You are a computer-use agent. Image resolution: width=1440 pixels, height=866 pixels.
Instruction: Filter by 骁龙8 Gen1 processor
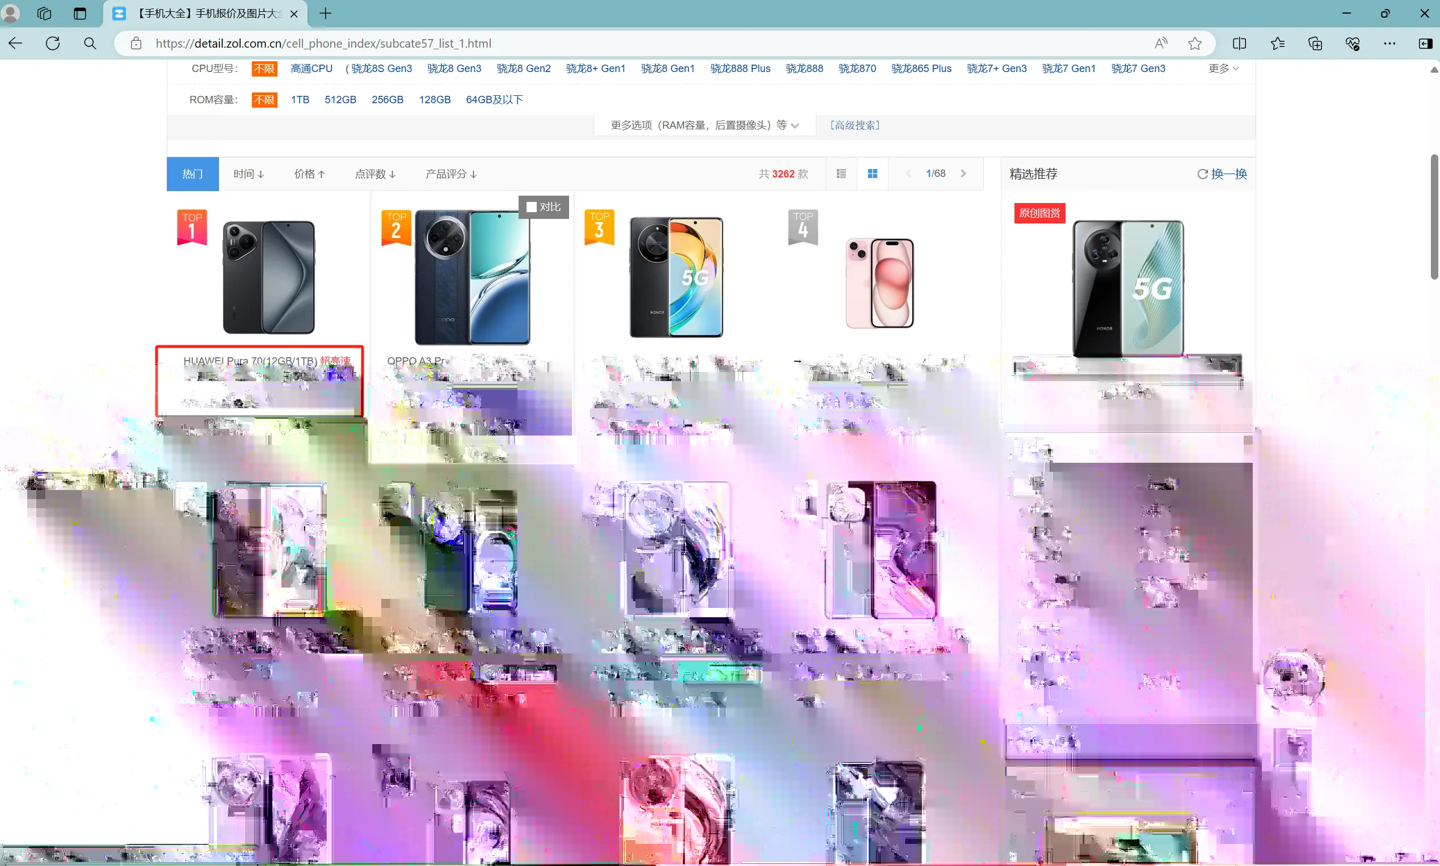pos(668,69)
